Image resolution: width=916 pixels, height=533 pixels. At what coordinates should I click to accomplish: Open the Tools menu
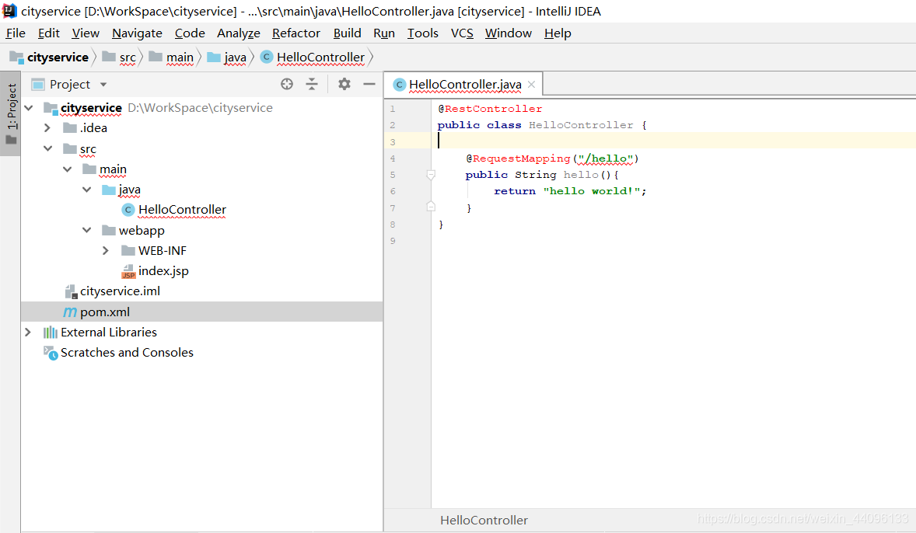(423, 33)
